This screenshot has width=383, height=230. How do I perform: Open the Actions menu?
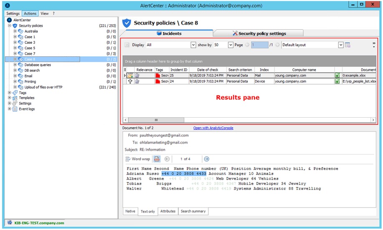[x=30, y=13]
